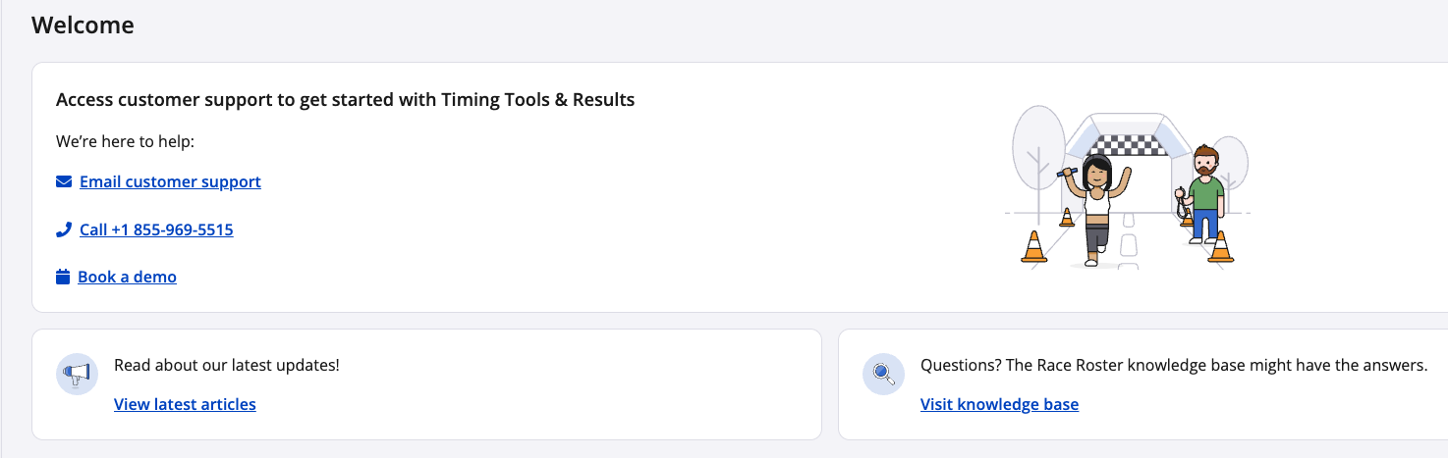This screenshot has width=1448, height=458.
Task: Click the Welcome page heading
Action: 83,25
